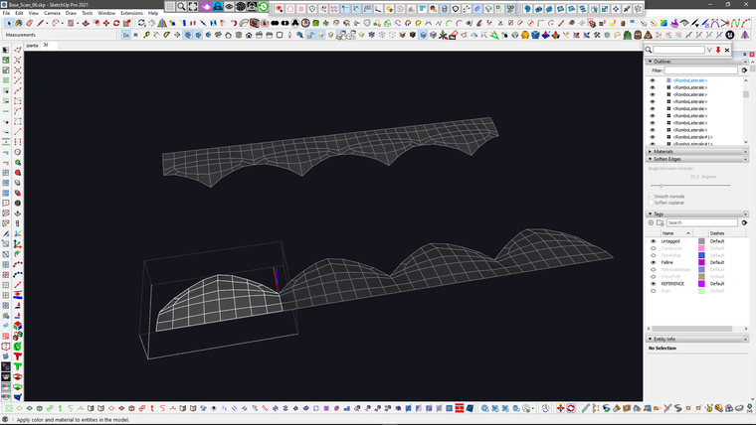Switch to the pianta scene tab

point(32,45)
